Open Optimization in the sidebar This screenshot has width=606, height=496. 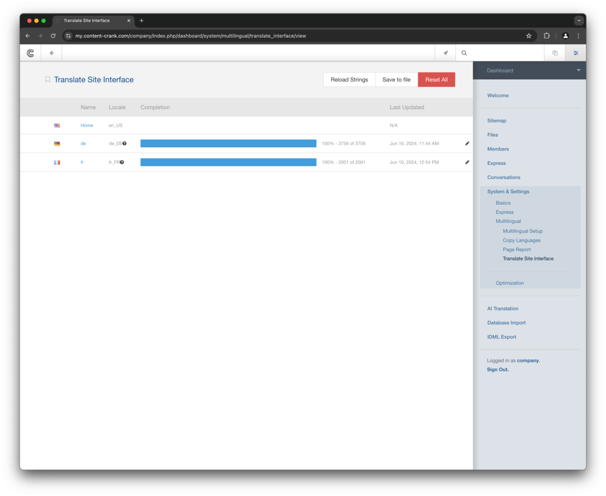[x=510, y=283]
